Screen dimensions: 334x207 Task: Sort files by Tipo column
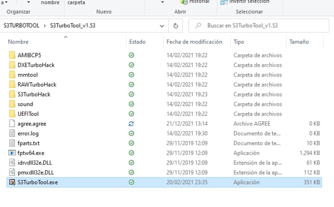(239, 41)
